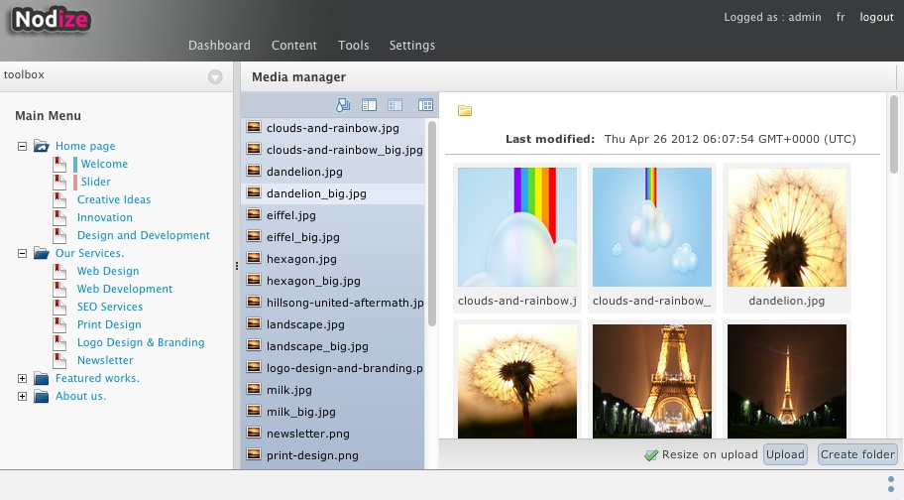The image size is (904, 500).
Task: Select milk_big.jpg in file list
Action: (x=333, y=412)
